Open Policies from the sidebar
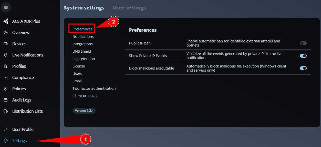The width and height of the screenshot is (321, 147). click(19, 89)
